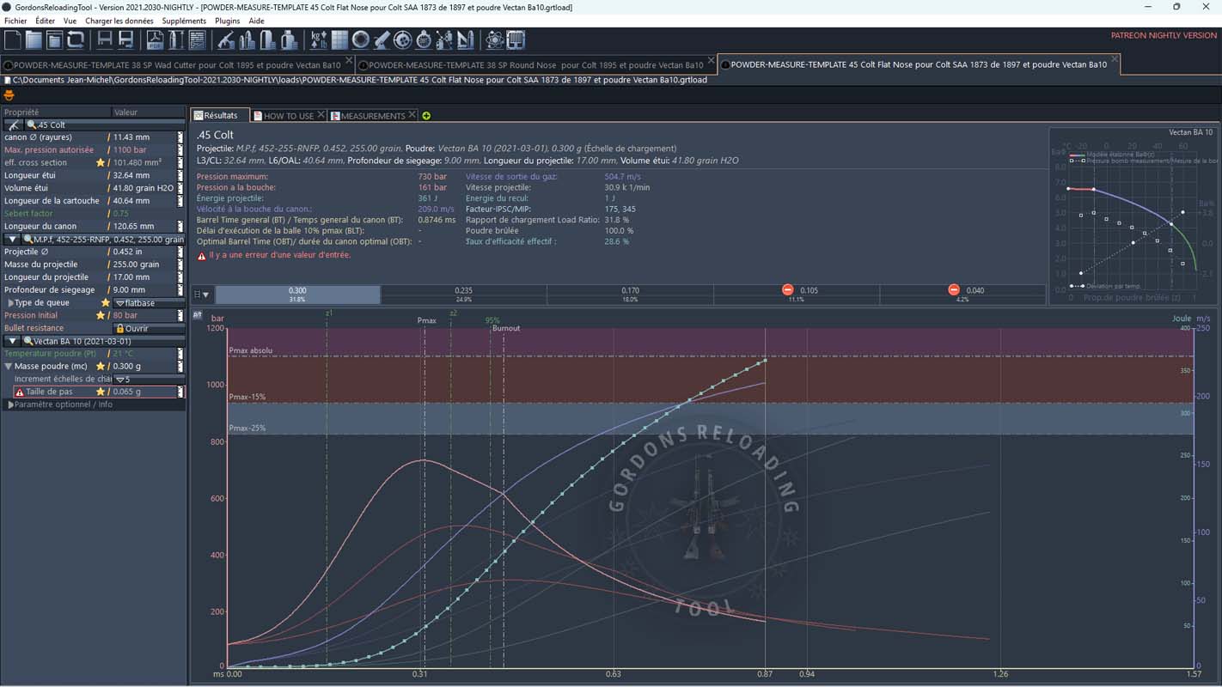This screenshot has height=687, width=1222.
Task: Click the magnifier icon next to Vectan BA 10
Action: pos(29,341)
